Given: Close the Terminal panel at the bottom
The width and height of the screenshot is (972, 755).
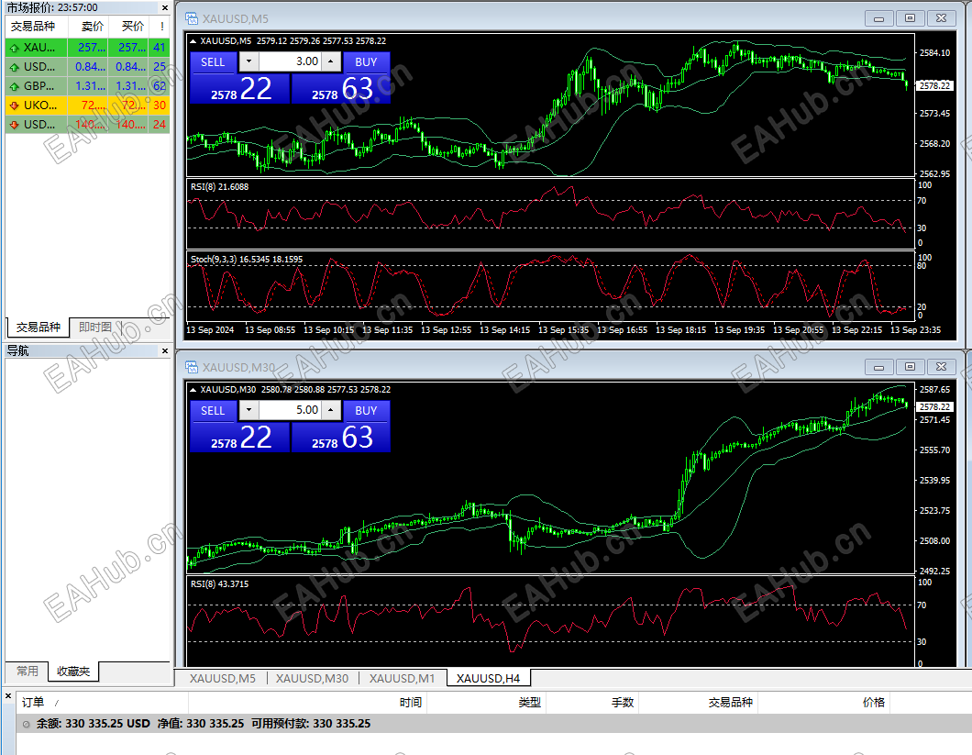Looking at the screenshot, I should pos(8,696).
